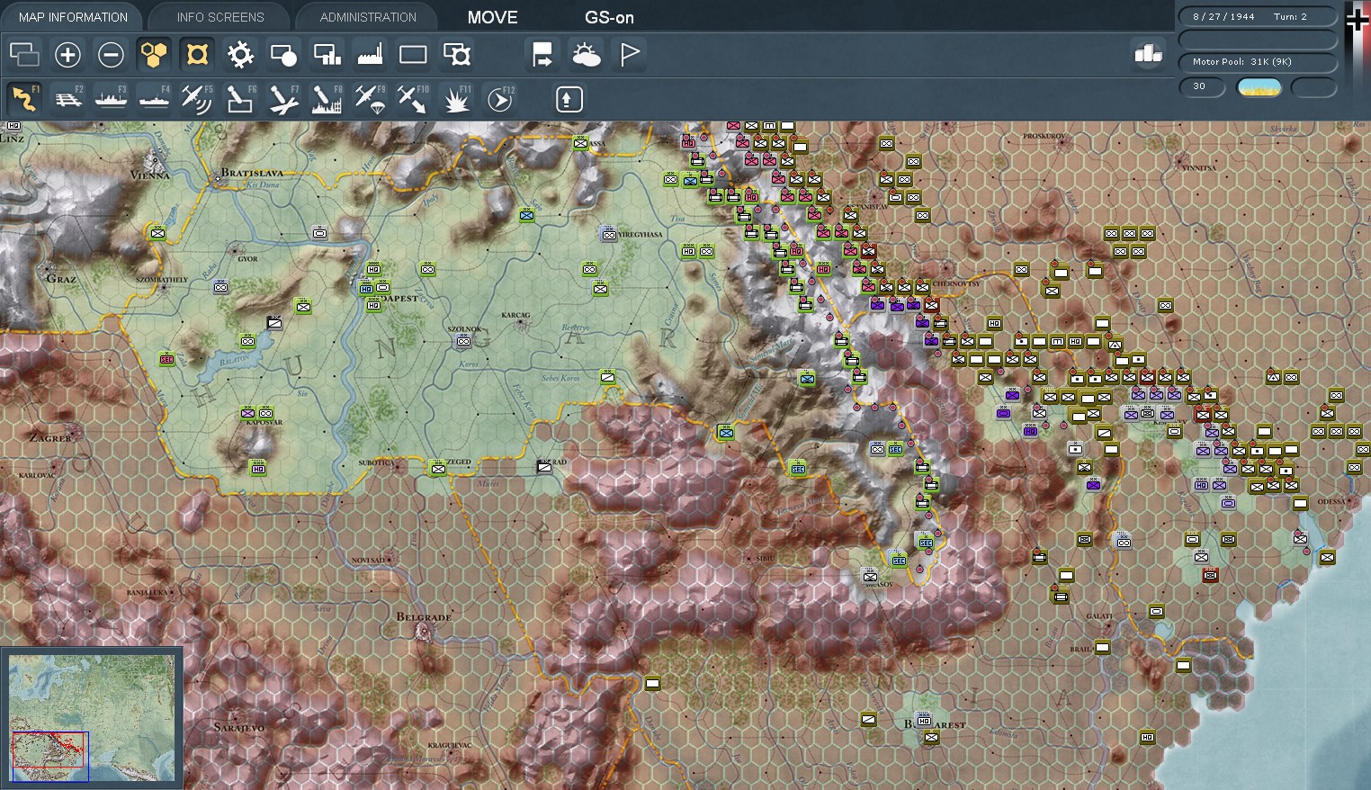The image size is (1371, 790).
Task: Select F5 air recon icon
Action: 197,99
